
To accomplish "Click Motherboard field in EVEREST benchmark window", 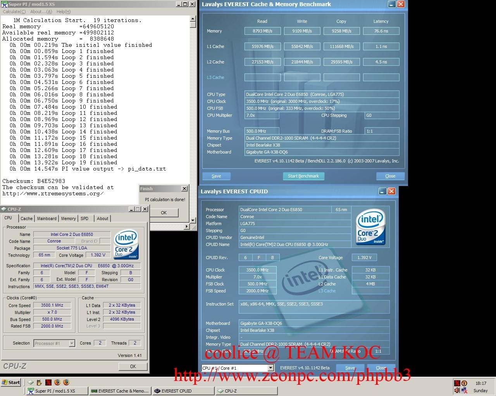I will coord(322,152).
